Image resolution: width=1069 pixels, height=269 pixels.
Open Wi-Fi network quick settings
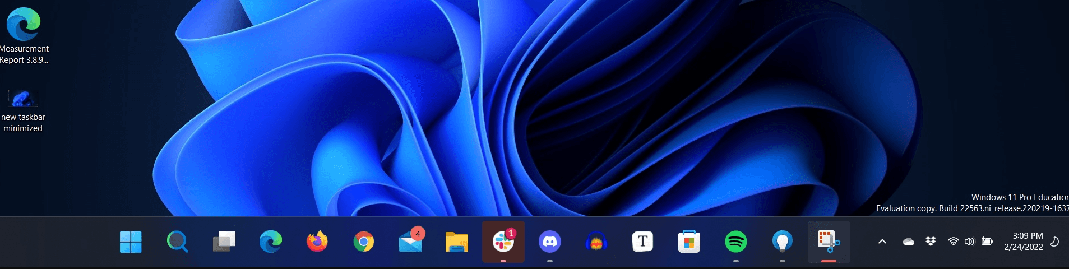(953, 242)
